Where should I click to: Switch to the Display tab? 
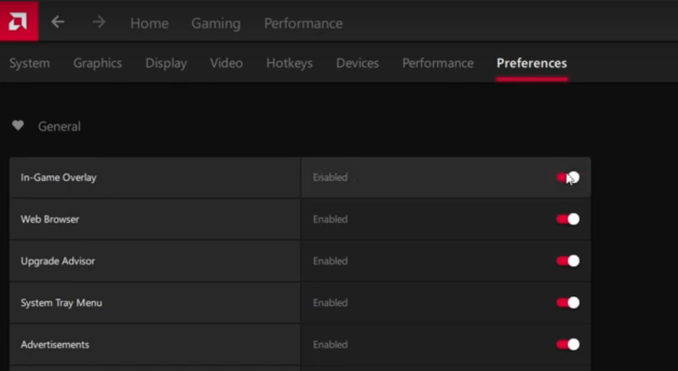[x=166, y=63]
